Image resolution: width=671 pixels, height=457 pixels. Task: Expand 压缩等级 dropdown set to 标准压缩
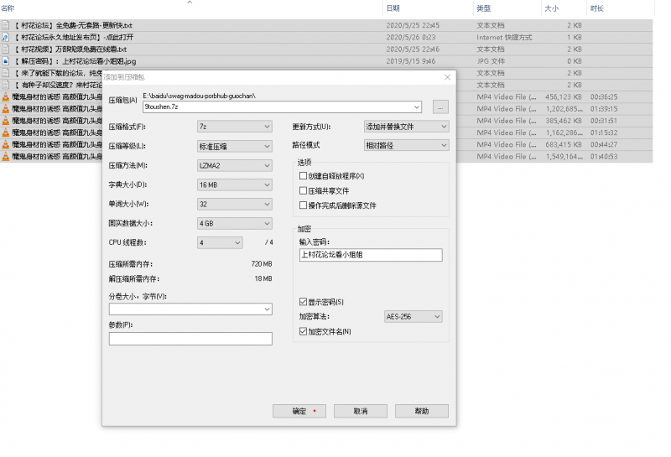[235, 147]
